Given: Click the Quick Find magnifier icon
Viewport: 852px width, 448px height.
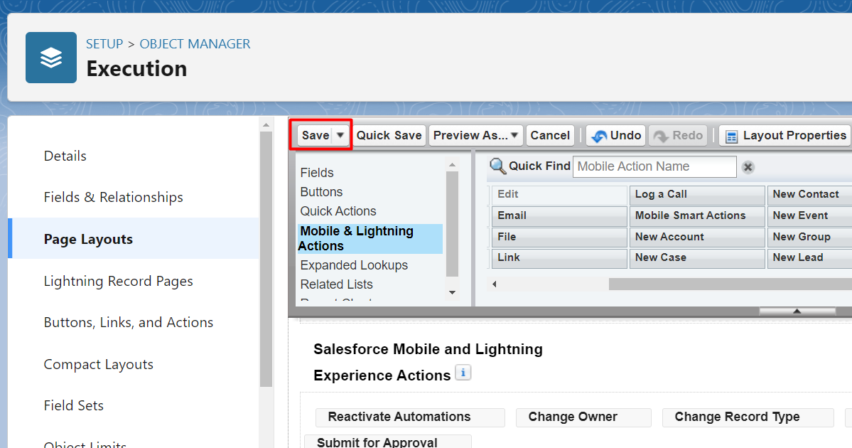Looking at the screenshot, I should [x=498, y=166].
